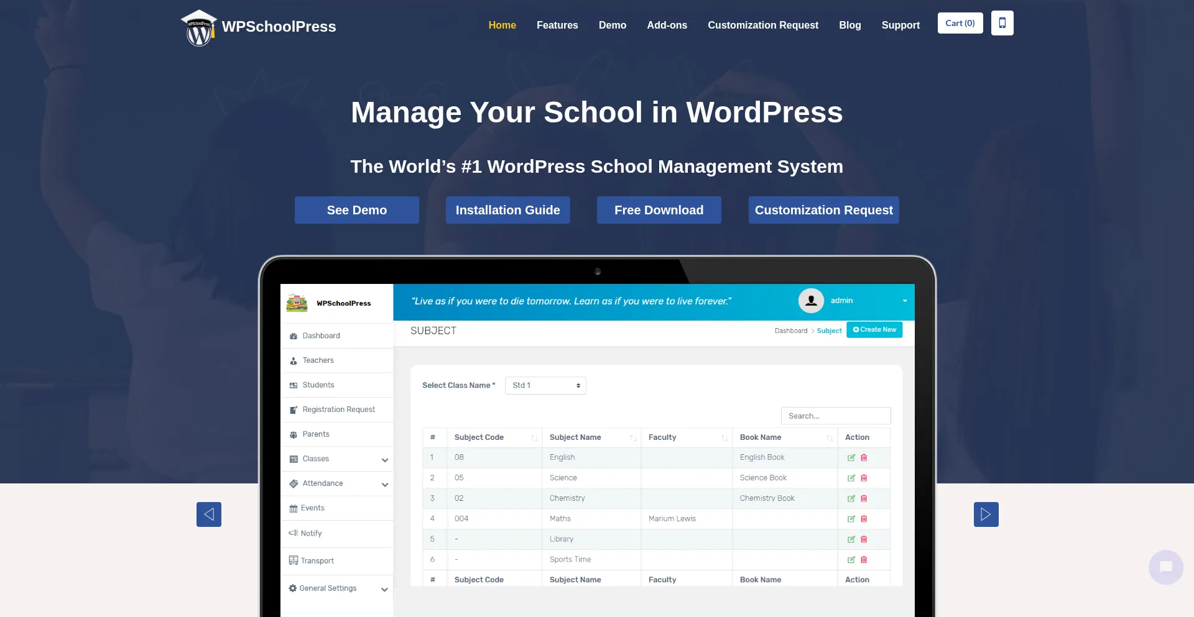Open the Support menu item

900,25
